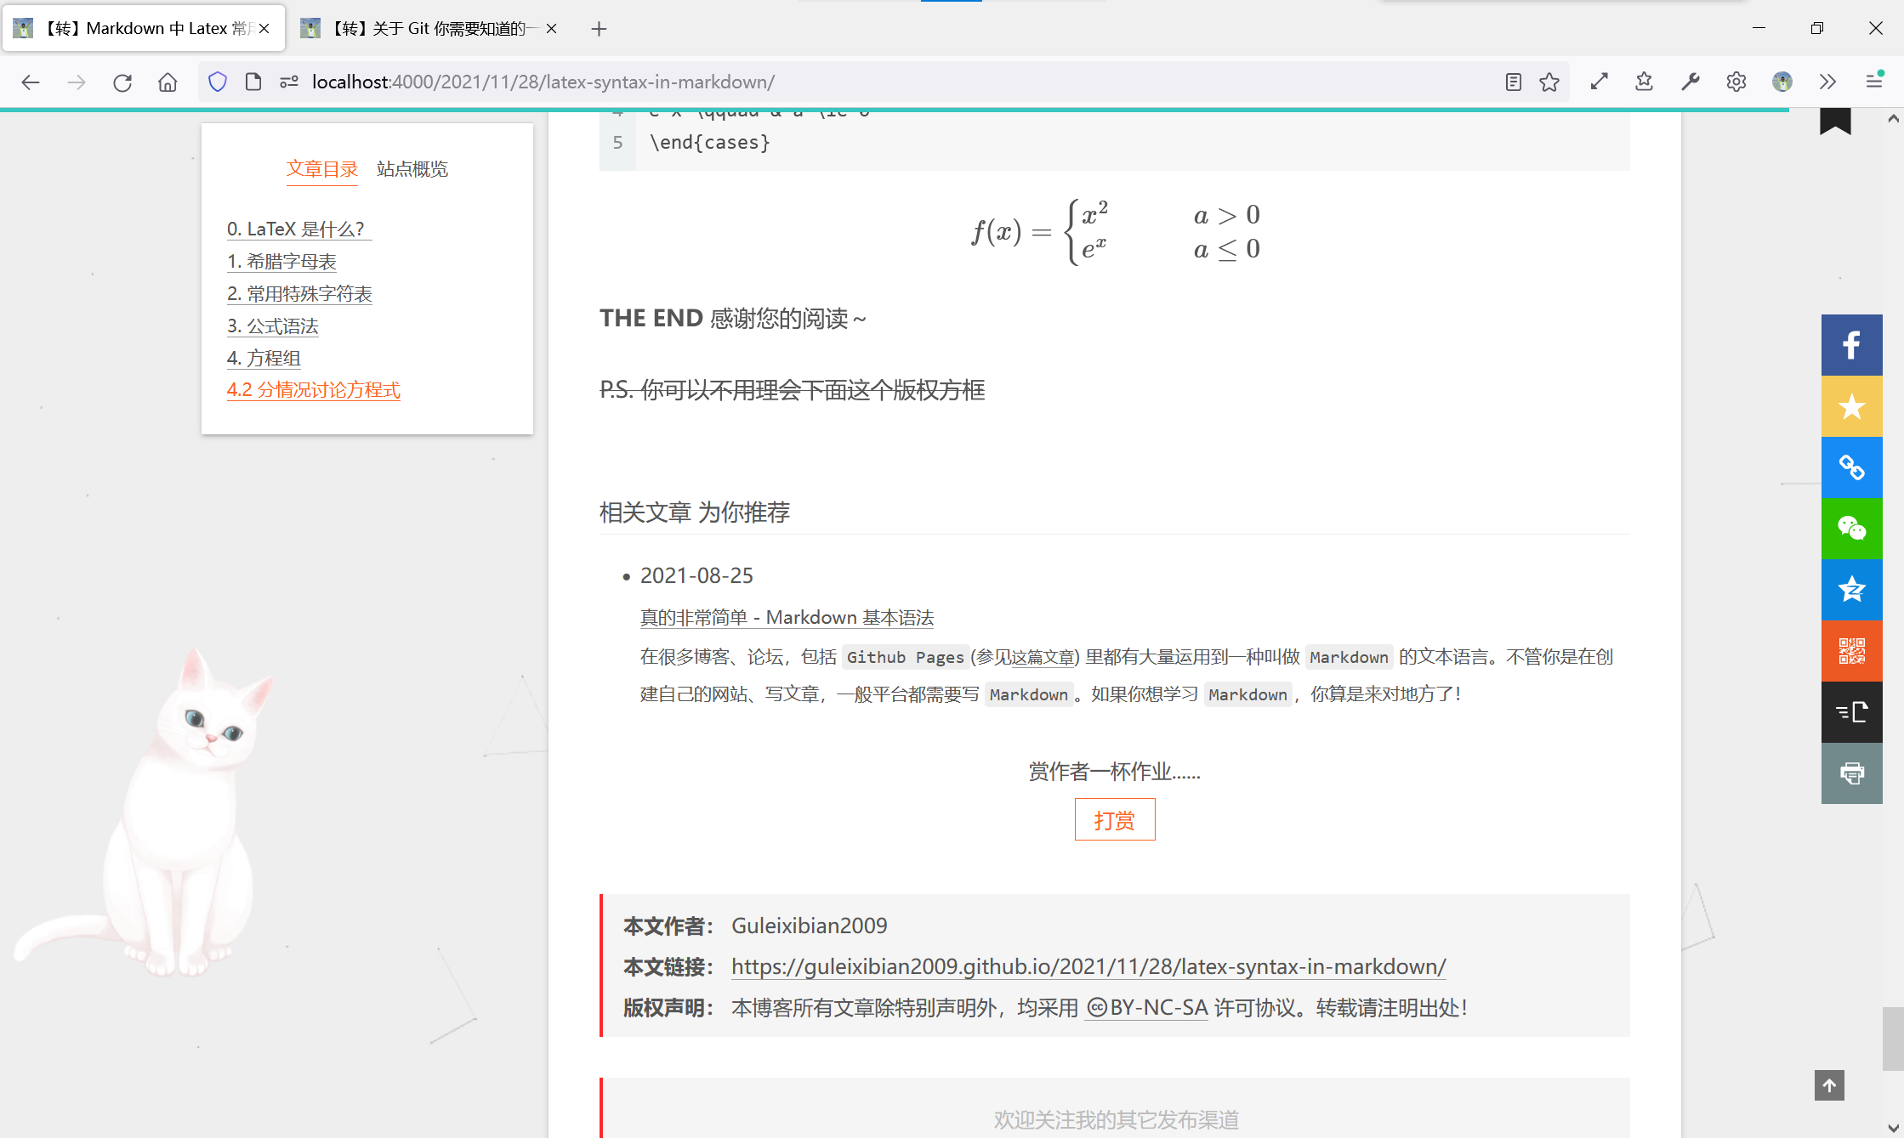This screenshot has width=1904, height=1138.
Task: Click the page vertical scrollbar thumb
Action: tap(1893, 1039)
